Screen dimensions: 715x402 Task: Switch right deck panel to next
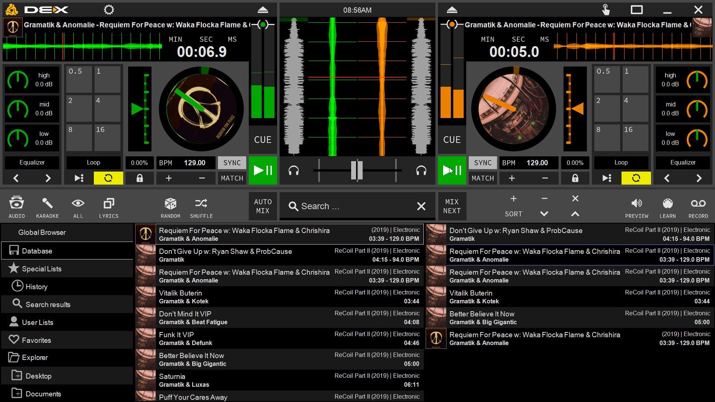click(x=699, y=178)
